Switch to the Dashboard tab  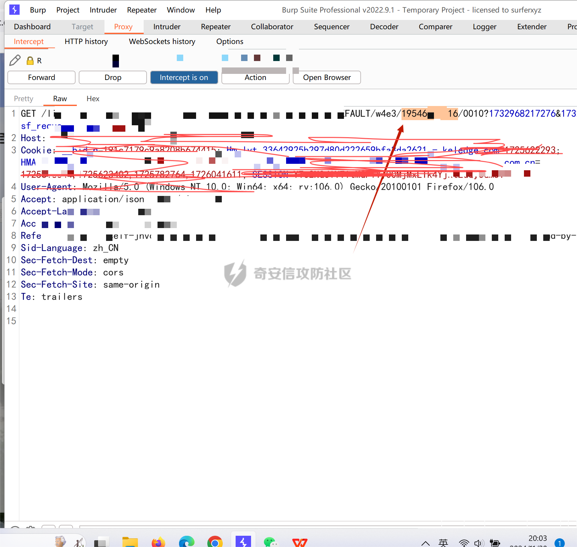pos(32,27)
